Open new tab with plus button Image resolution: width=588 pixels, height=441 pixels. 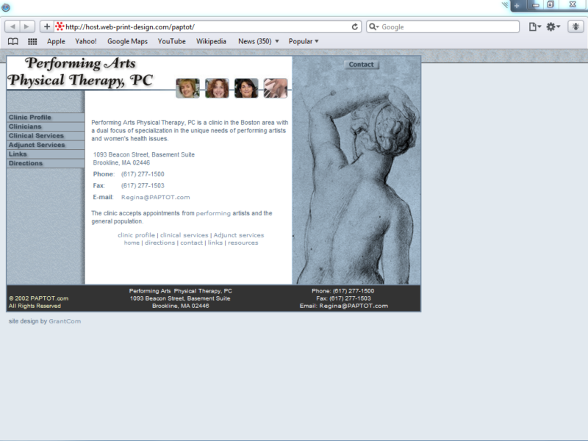[x=517, y=6]
